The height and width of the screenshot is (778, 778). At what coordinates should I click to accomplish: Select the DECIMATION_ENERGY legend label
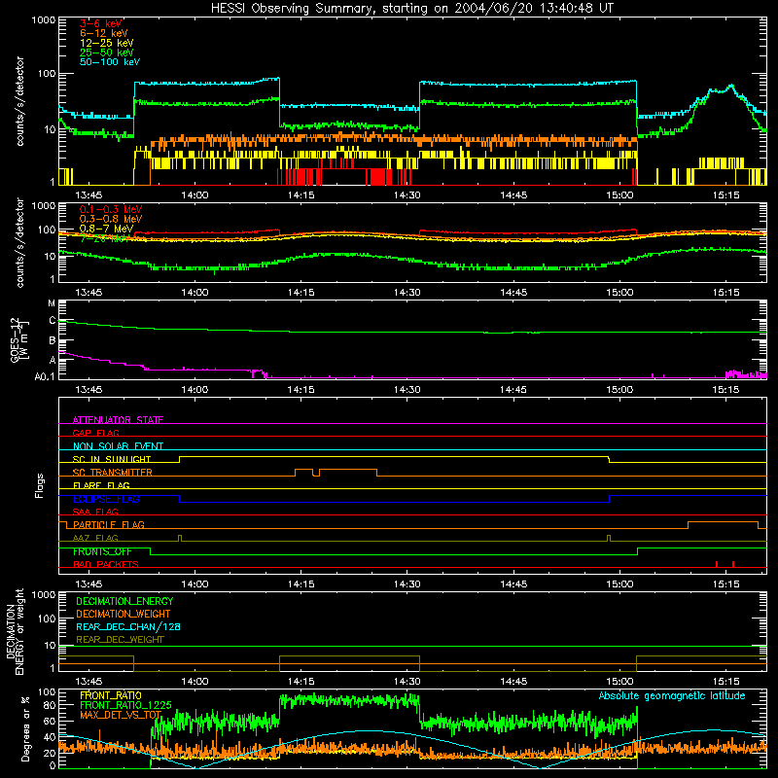coord(124,601)
